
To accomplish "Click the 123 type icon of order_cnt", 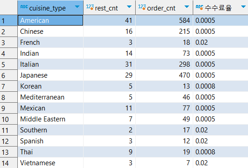I will (142, 7).
